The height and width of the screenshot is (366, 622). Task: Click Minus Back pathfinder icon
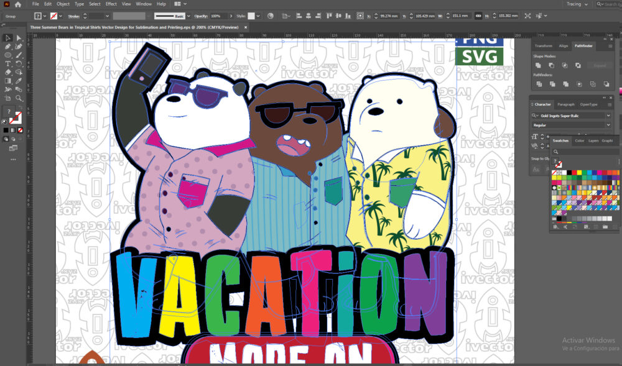[x=606, y=84]
